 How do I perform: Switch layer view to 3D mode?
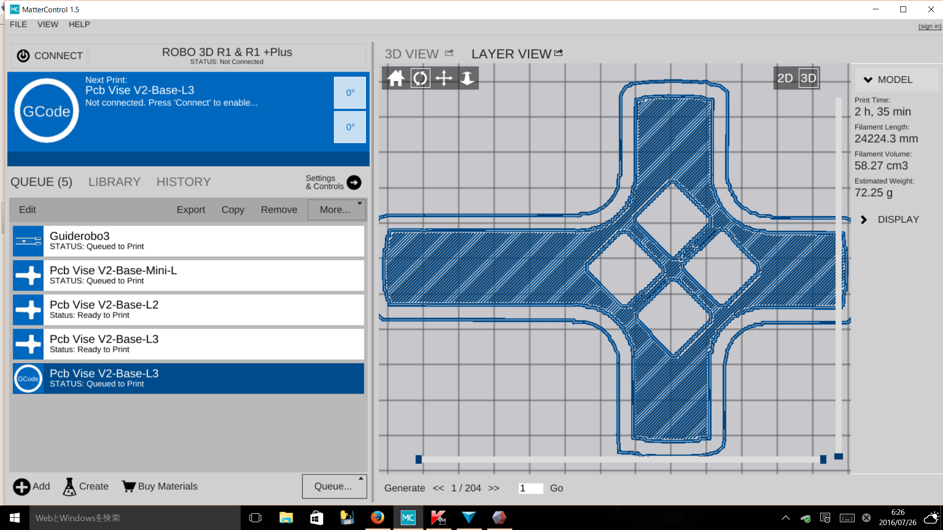(x=808, y=78)
